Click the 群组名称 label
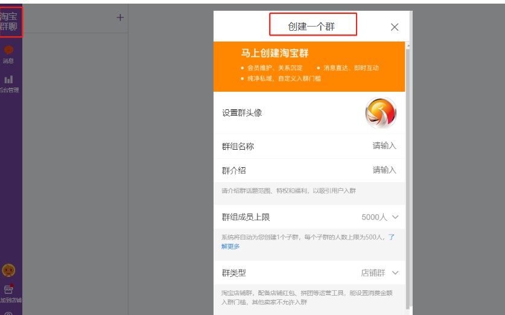 click(x=238, y=146)
